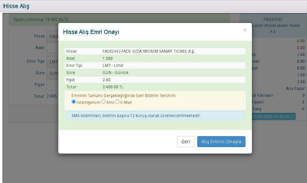
Task: Click the Adet input field in background
Action: click(x=52, y=48)
